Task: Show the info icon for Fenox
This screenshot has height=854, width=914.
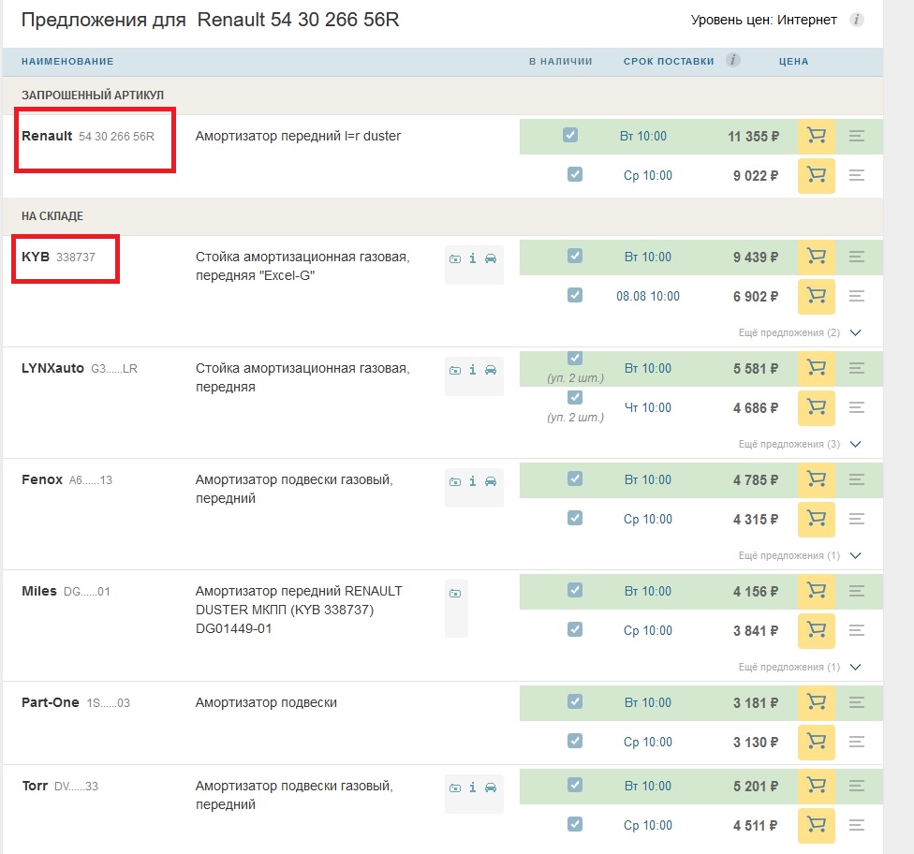Action: click(473, 481)
